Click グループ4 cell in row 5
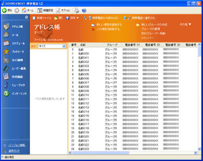This screenshot has height=161, width=203. [x=111, y=70]
